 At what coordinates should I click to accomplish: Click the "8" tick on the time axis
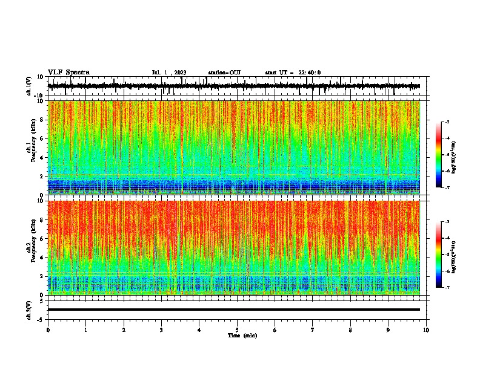tap(350, 330)
